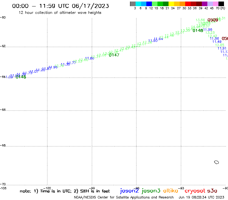The height and width of the screenshot is (200, 228).
Task: Click the 11.77 wave height value
Action: click(71, 63)
